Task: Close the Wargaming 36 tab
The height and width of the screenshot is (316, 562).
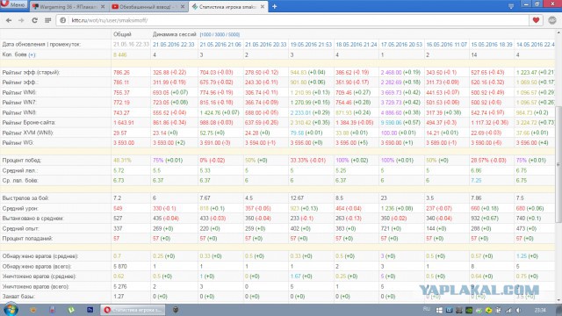Action: [103, 6]
